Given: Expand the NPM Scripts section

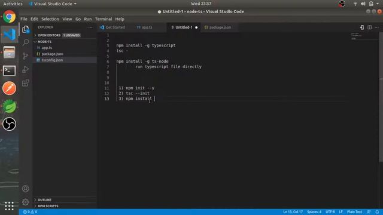Looking at the screenshot, I should [x=48, y=206].
